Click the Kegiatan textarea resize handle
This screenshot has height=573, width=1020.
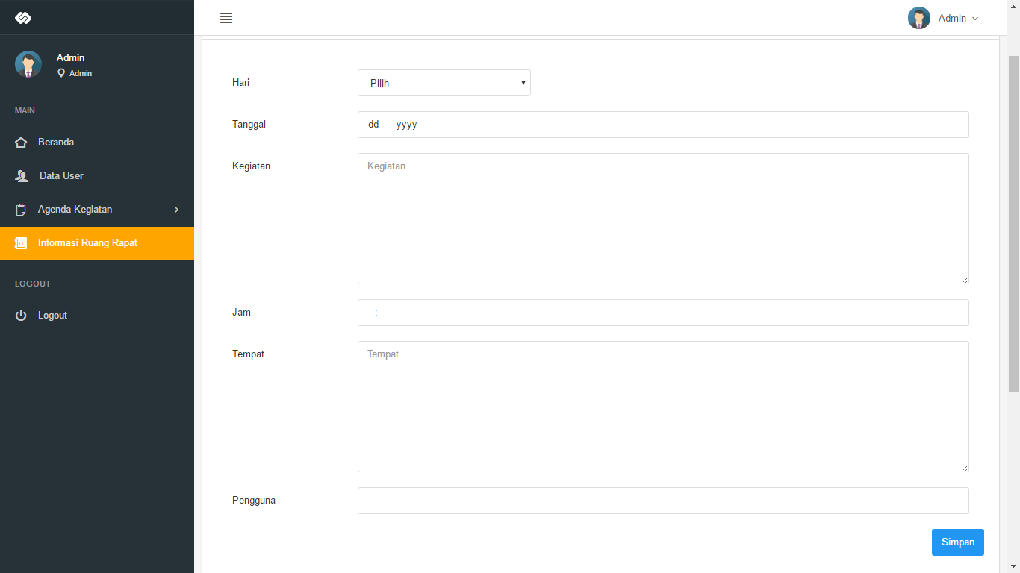[x=964, y=279]
